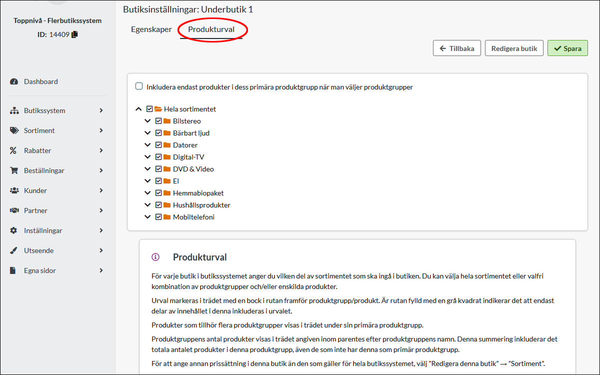Uncheck the Bilstereo checkbox

158,121
